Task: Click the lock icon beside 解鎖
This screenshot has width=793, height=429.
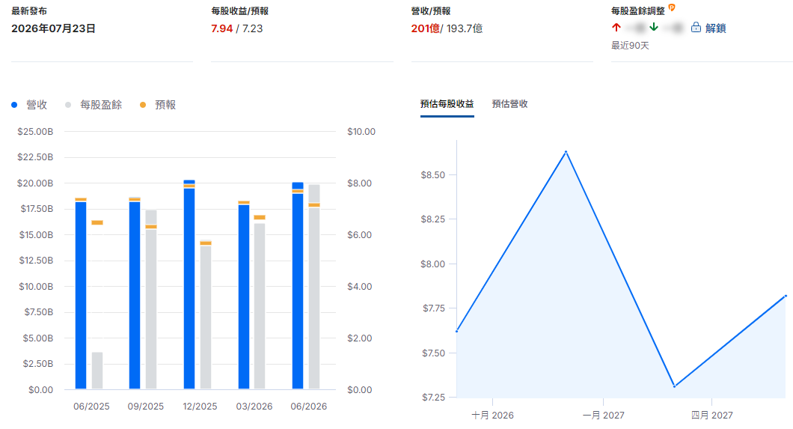Action: 696,27
